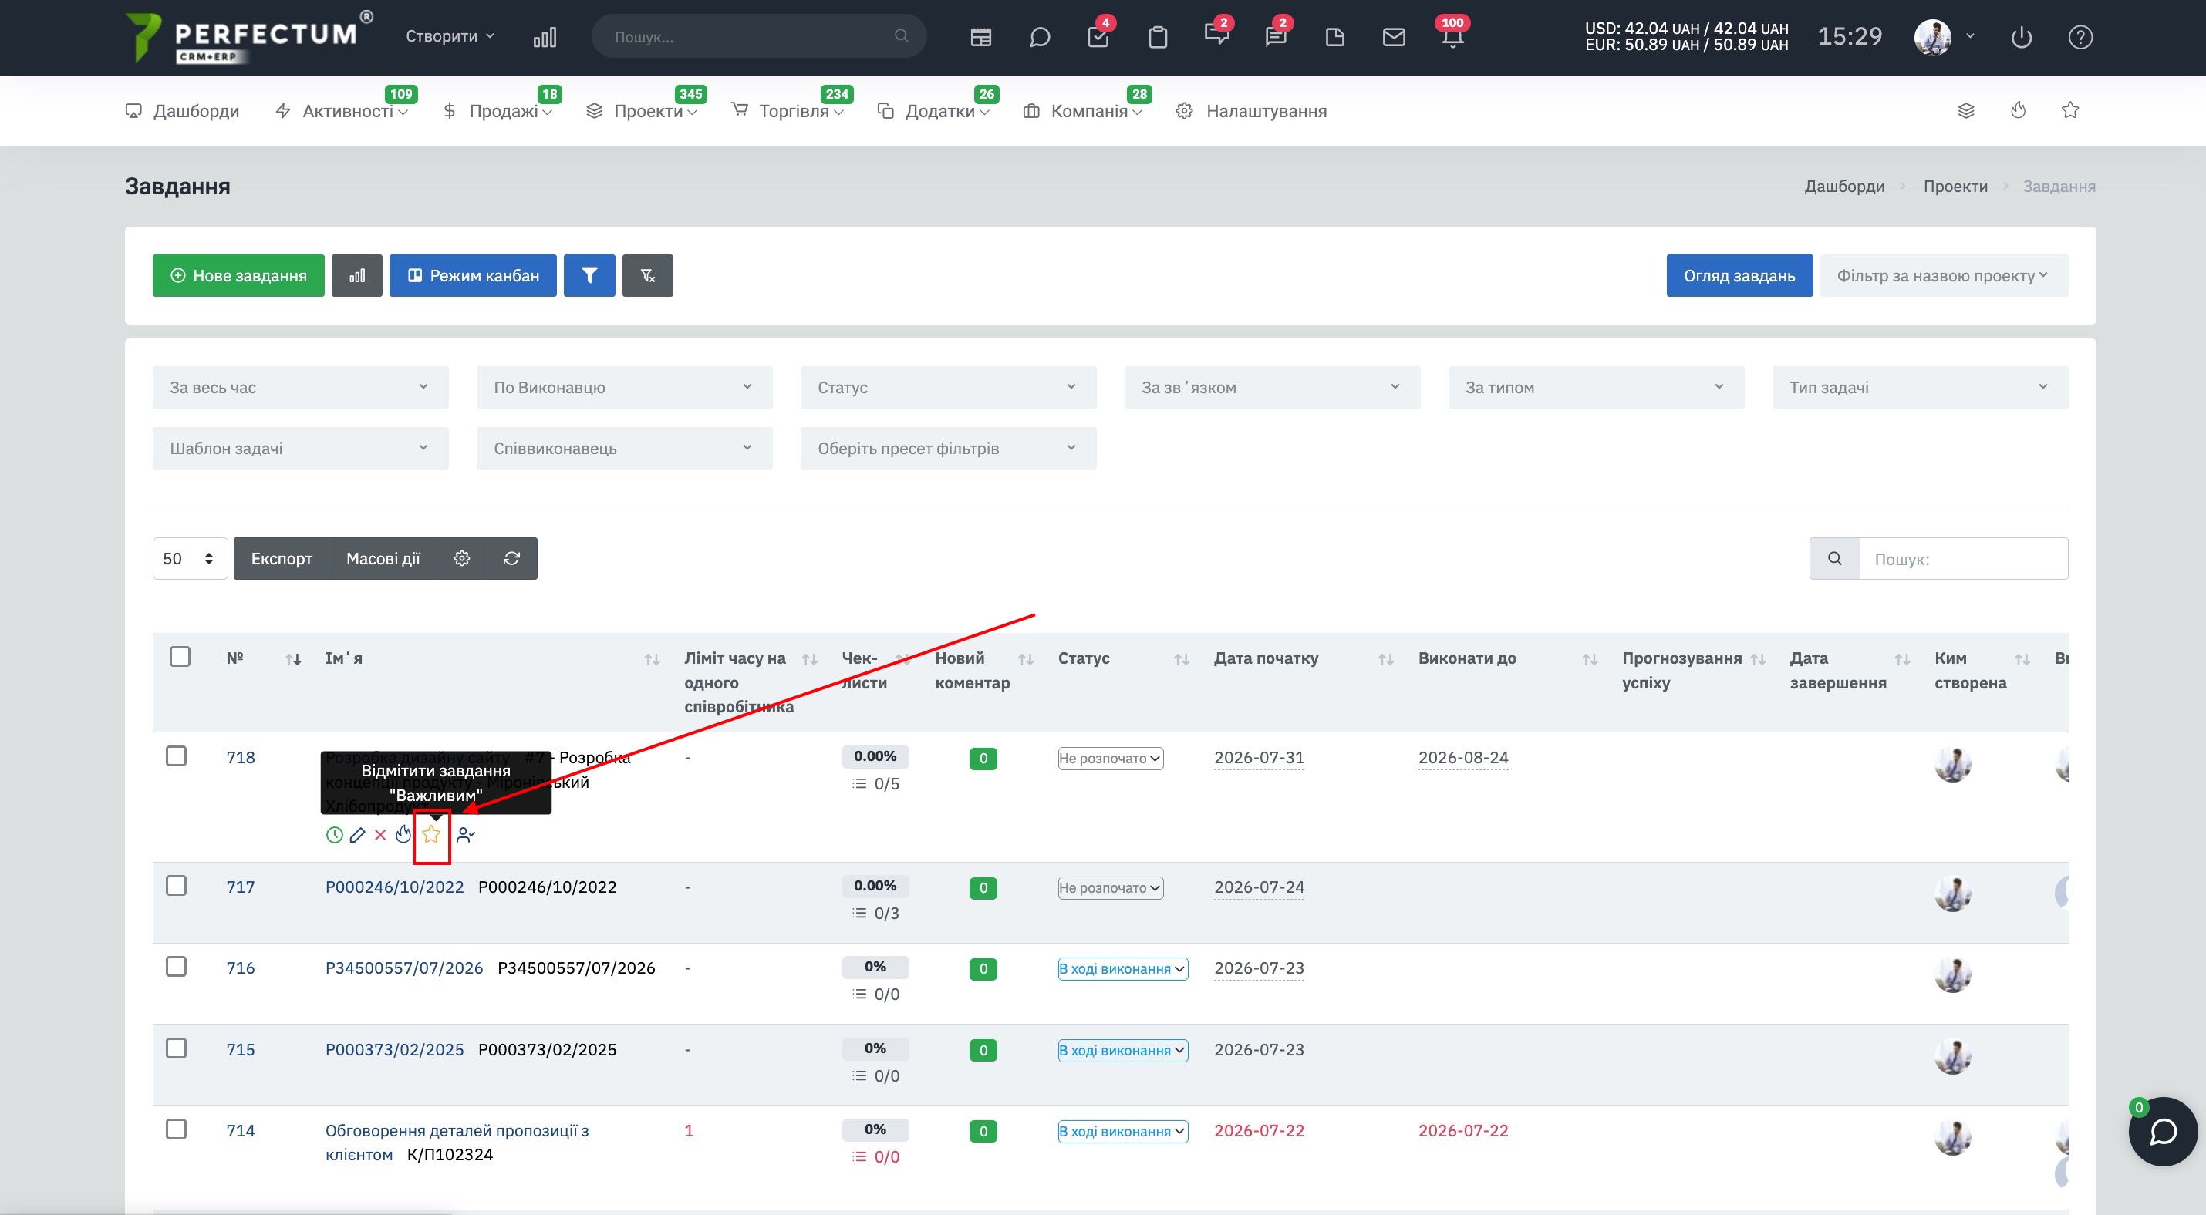Click the global Пошук... search field
The height and width of the screenshot is (1215, 2206).
coord(759,36)
